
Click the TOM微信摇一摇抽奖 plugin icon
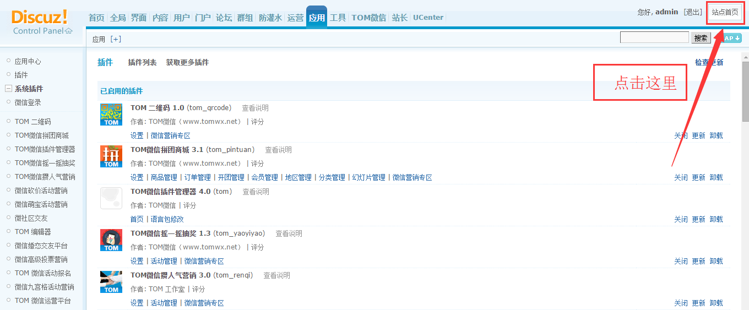[x=111, y=240]
